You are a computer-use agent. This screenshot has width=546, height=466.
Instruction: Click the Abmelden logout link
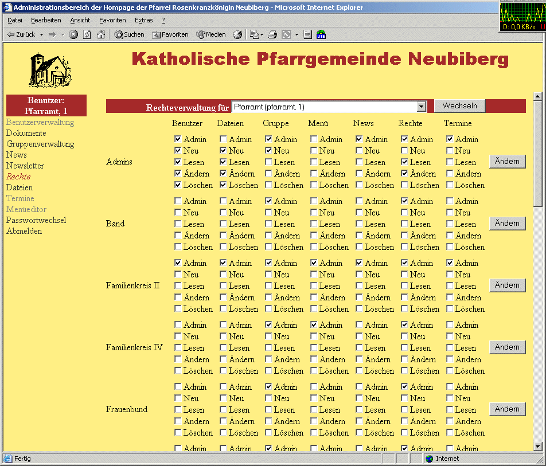24,231
